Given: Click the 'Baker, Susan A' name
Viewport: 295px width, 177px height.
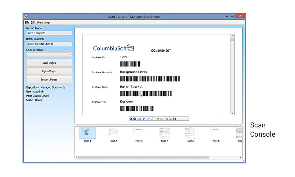Looking at the screenshot, I should [131, 86].
